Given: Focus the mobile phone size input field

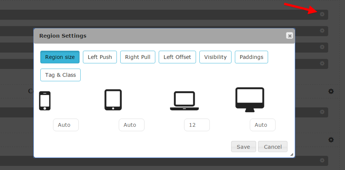Looking at the screenshot, I should click(66, 125).
